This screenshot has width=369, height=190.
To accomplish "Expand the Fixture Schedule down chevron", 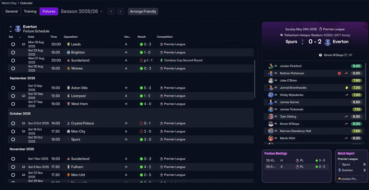I will pos(11,31).
